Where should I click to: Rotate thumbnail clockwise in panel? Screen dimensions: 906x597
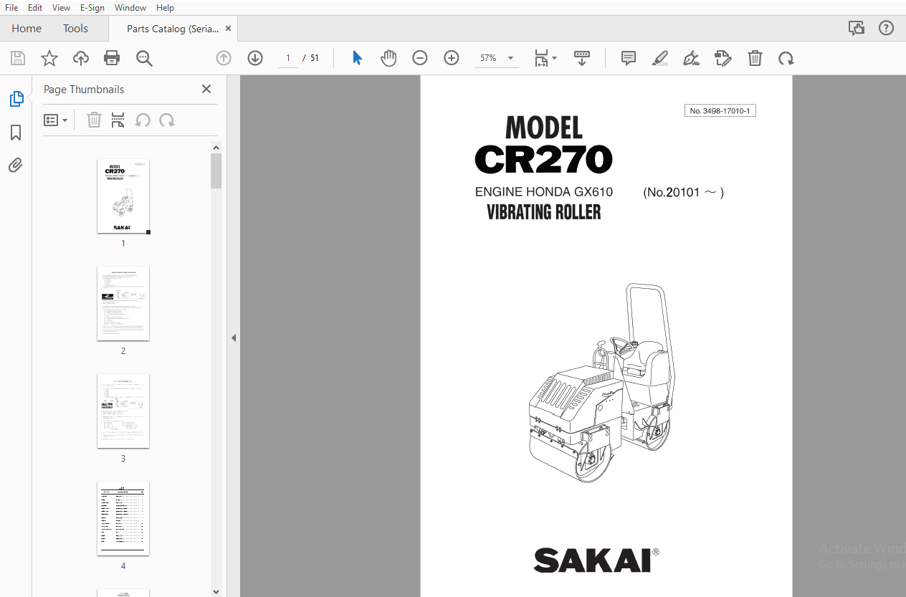coord(167,120)
